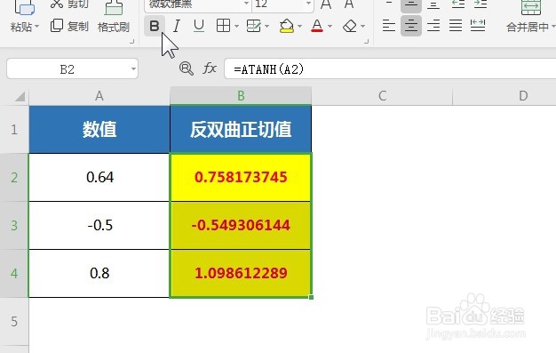Decrease font size with small A

pyautogui.click(x=349, y=4)
